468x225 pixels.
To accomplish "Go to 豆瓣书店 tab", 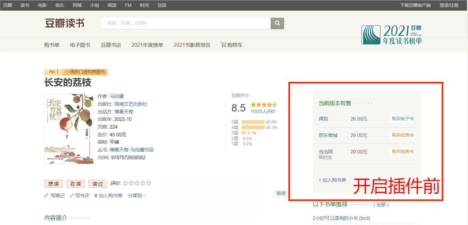I will click(x=111, y=45).
